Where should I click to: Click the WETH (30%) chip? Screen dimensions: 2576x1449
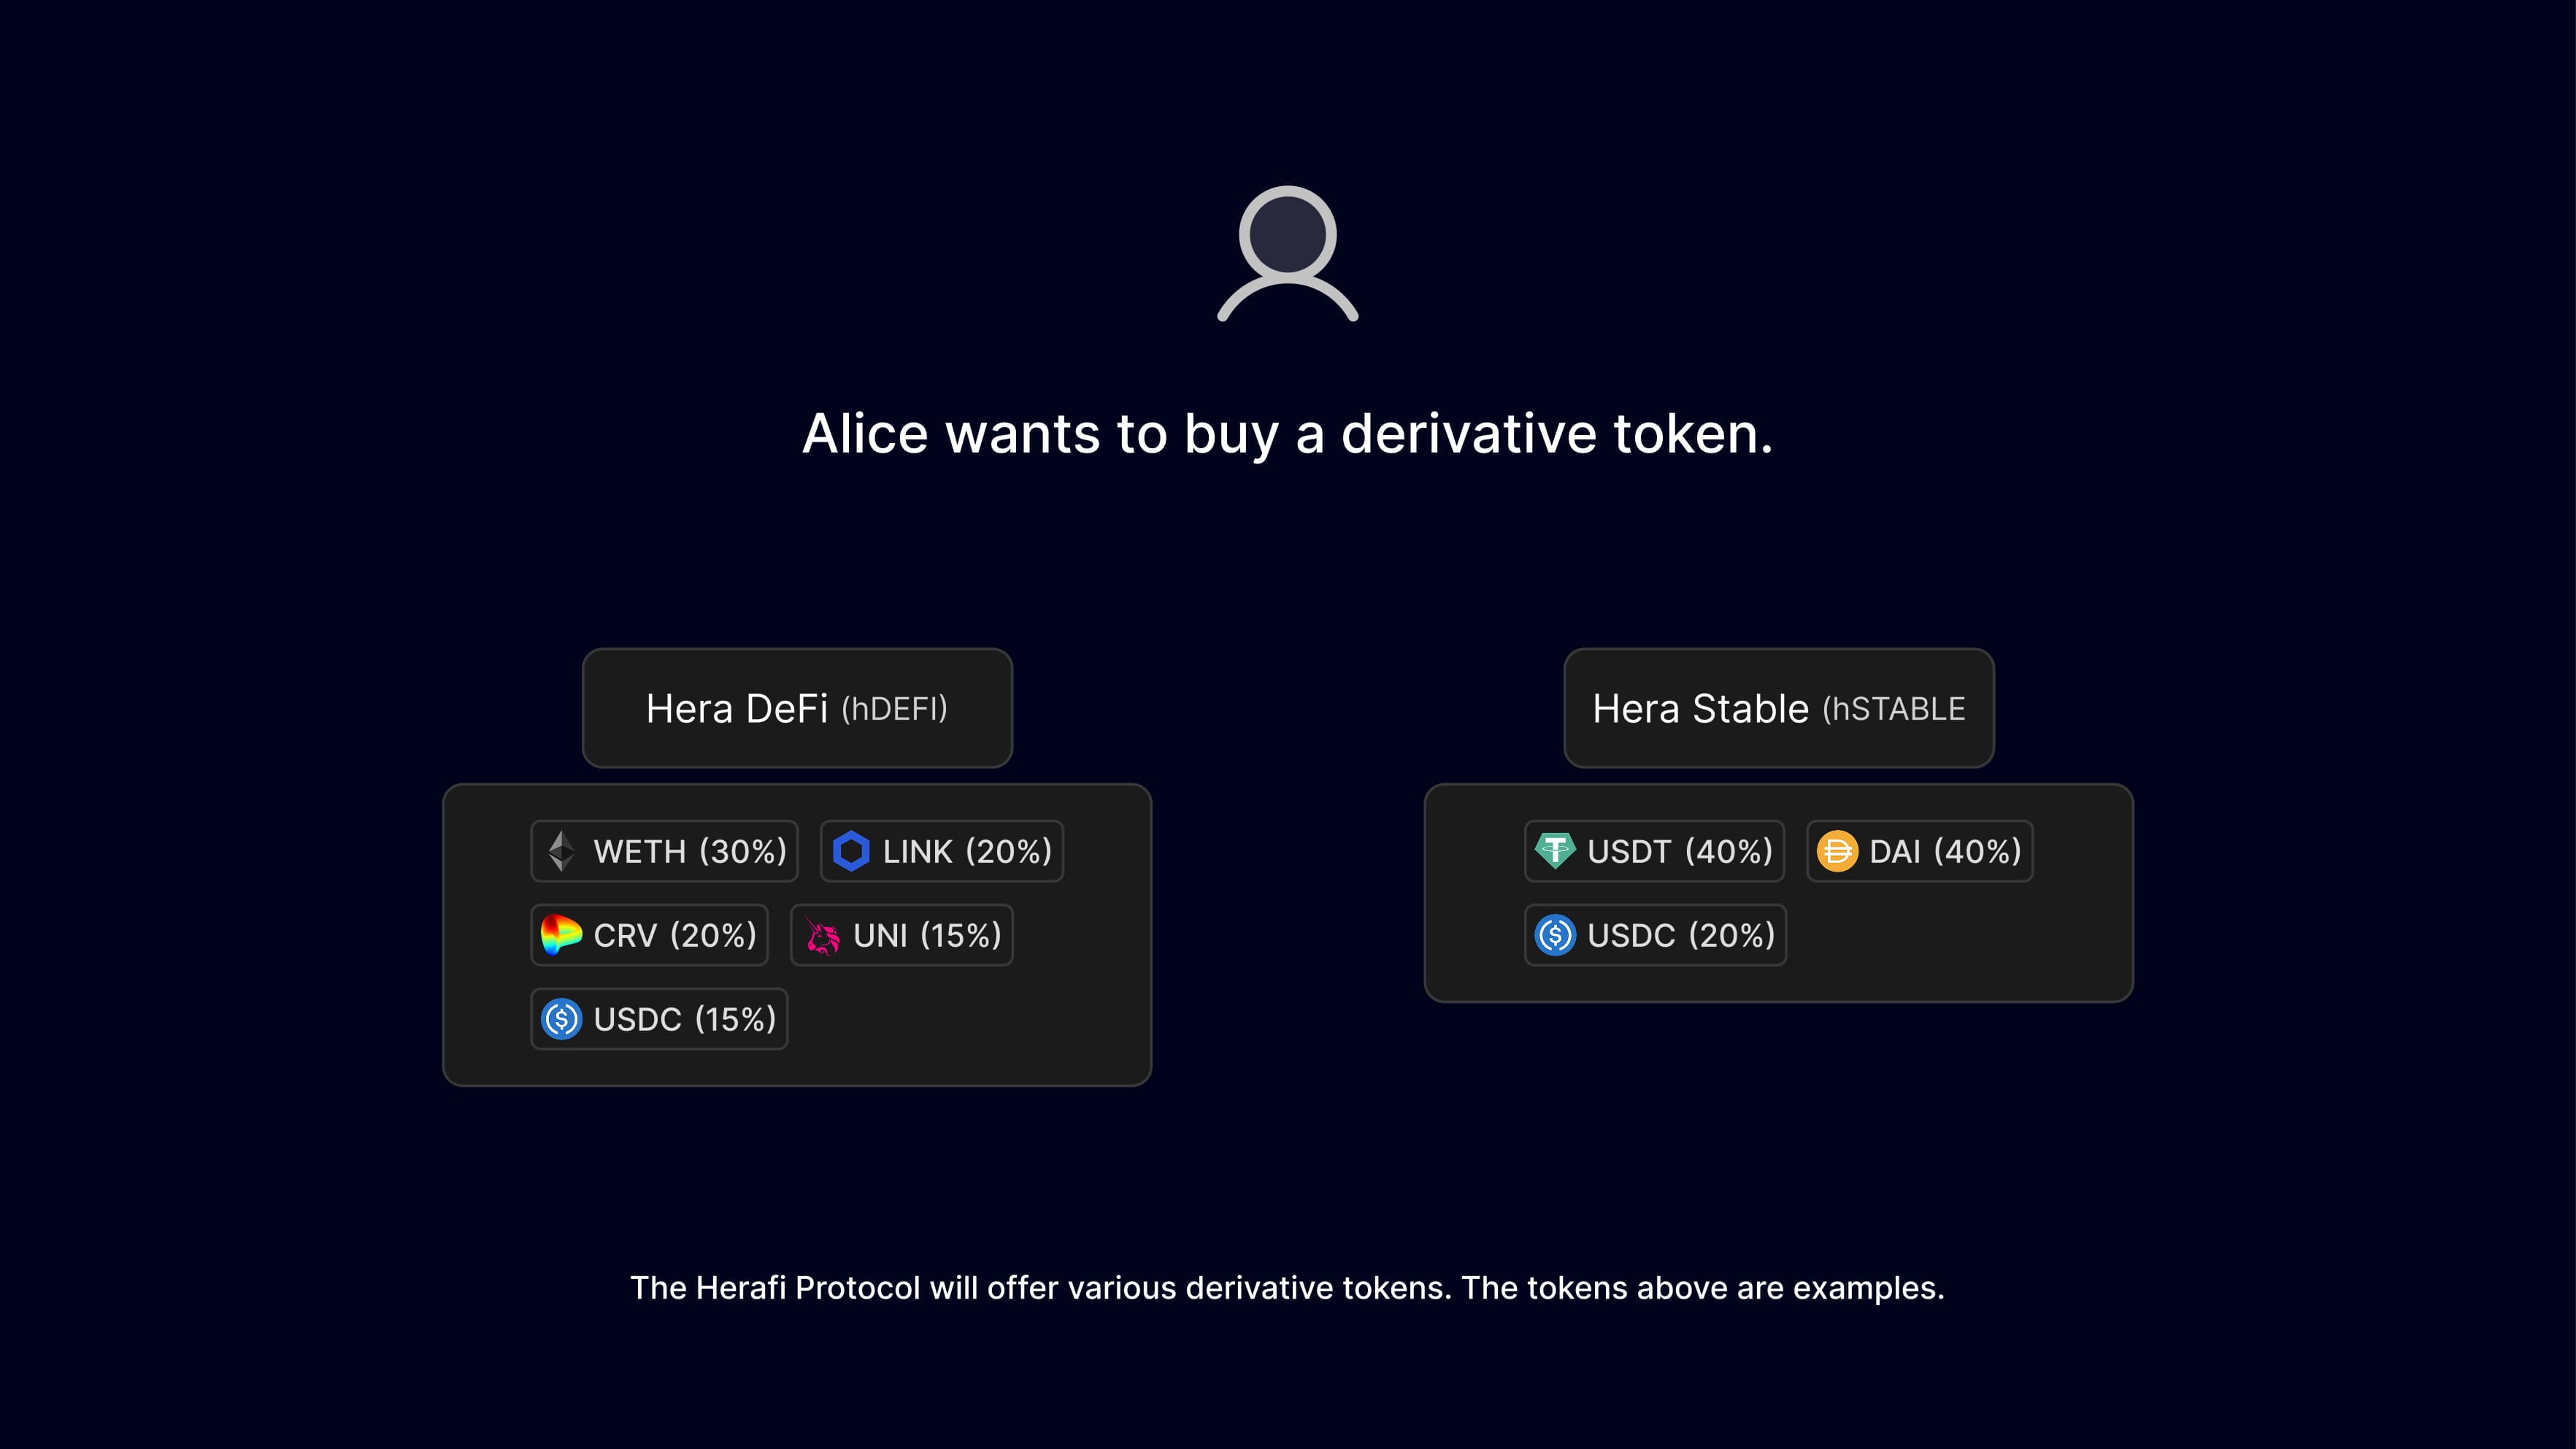tap(664, 851)
